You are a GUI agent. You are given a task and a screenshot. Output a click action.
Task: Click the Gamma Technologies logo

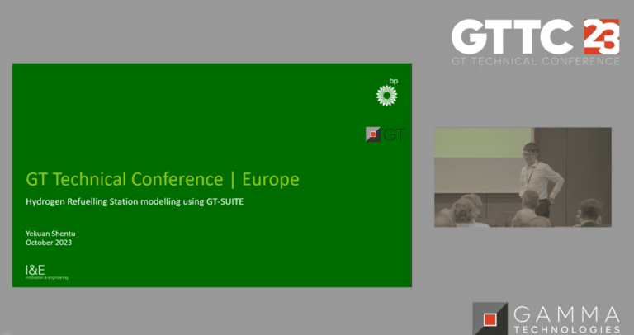click(546, 318)
